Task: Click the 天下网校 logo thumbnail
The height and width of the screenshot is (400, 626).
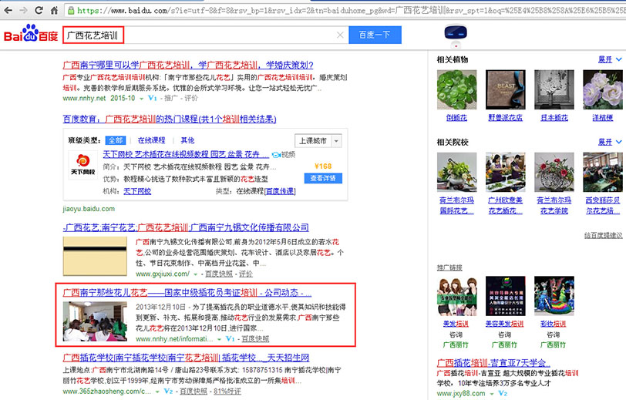Action: coord(82,165)
